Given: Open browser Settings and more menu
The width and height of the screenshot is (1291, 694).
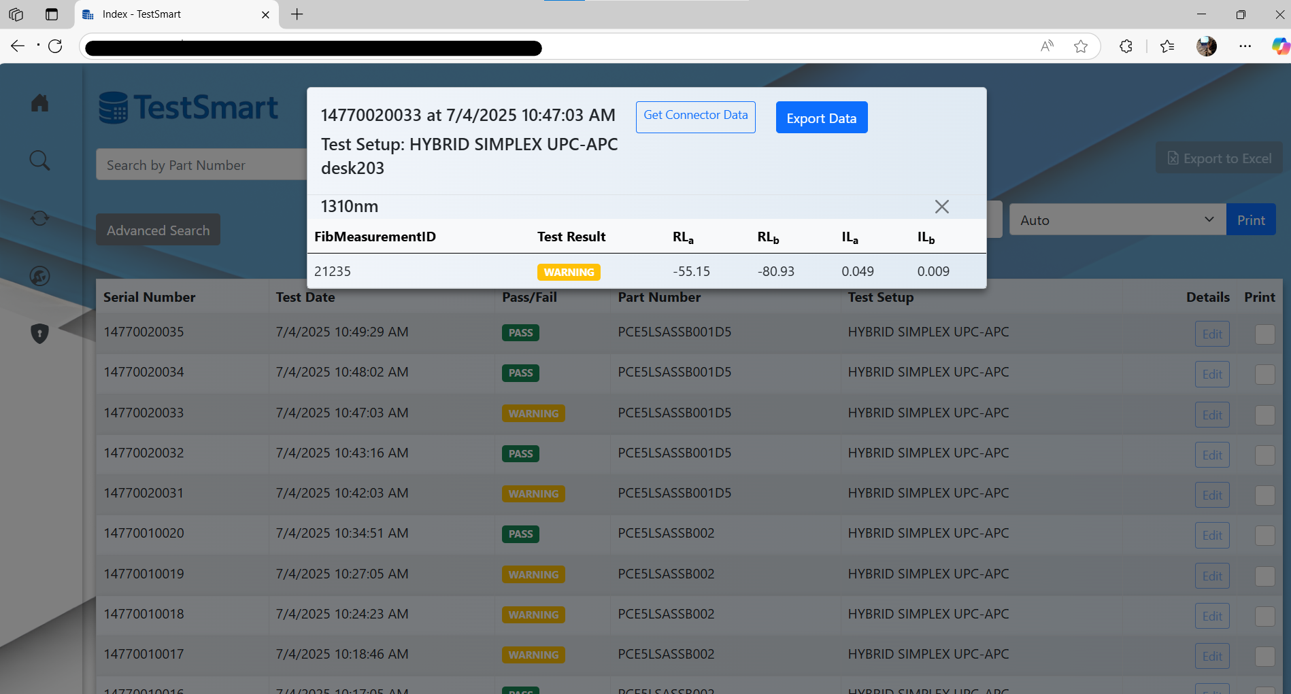Looking at the screenshot, I should [x=1245, y=46].
